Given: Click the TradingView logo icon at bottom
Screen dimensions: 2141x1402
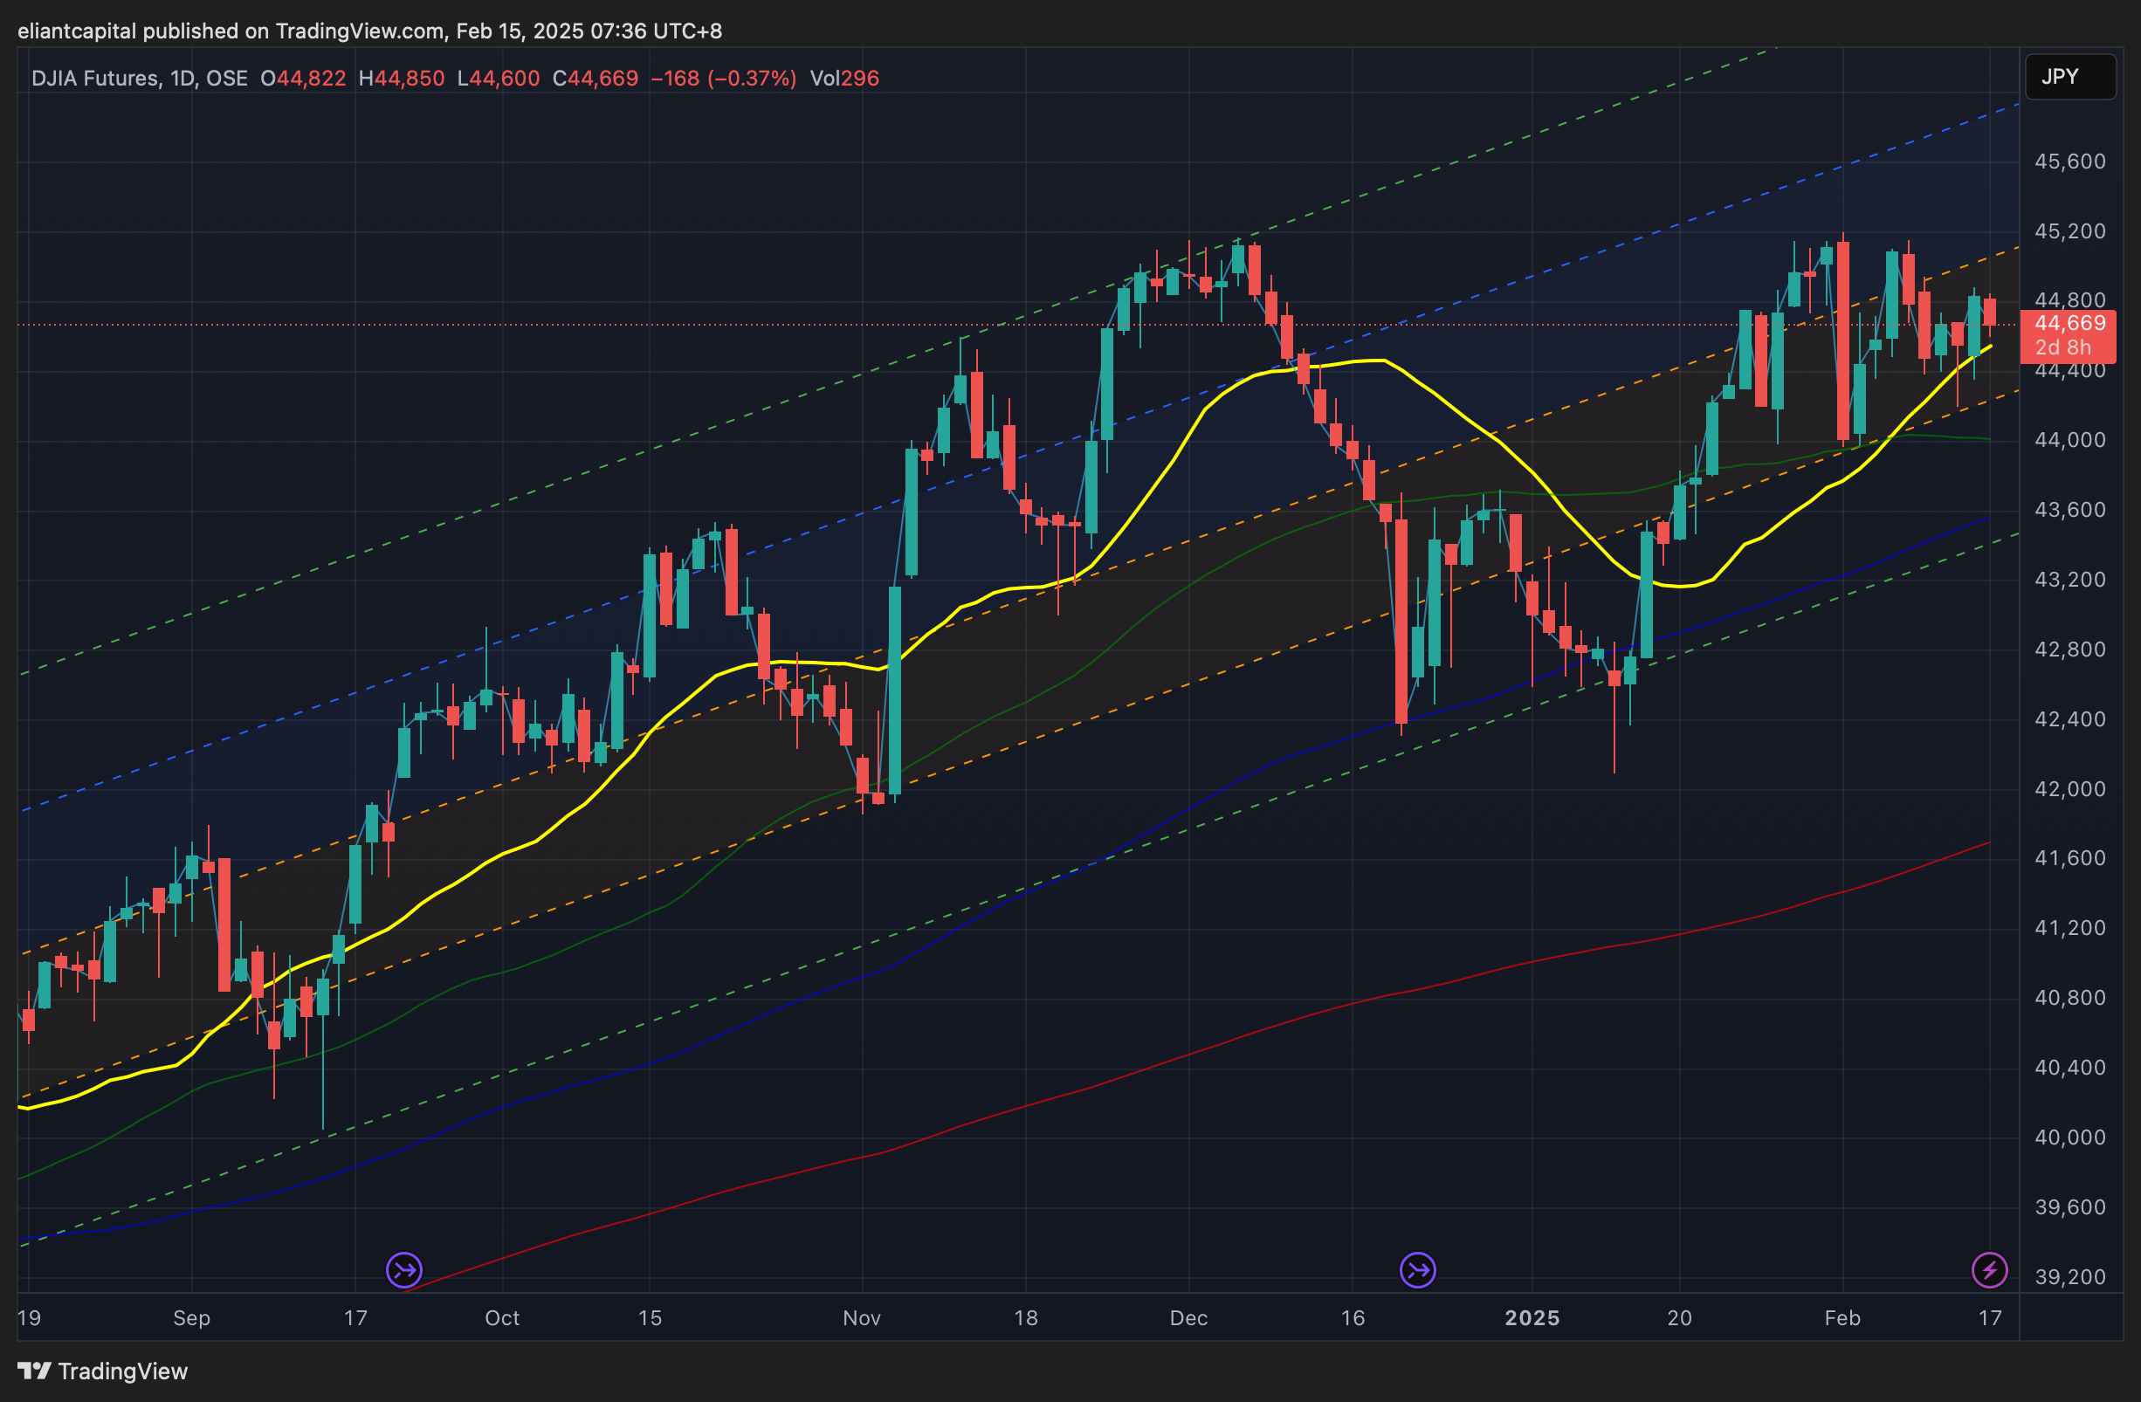Looking at the screenshot, I should pos(34,1371).
